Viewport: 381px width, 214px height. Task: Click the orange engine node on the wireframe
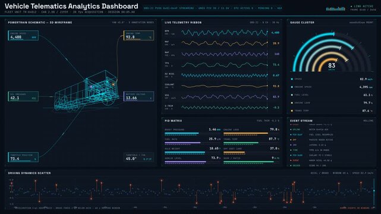113,84
